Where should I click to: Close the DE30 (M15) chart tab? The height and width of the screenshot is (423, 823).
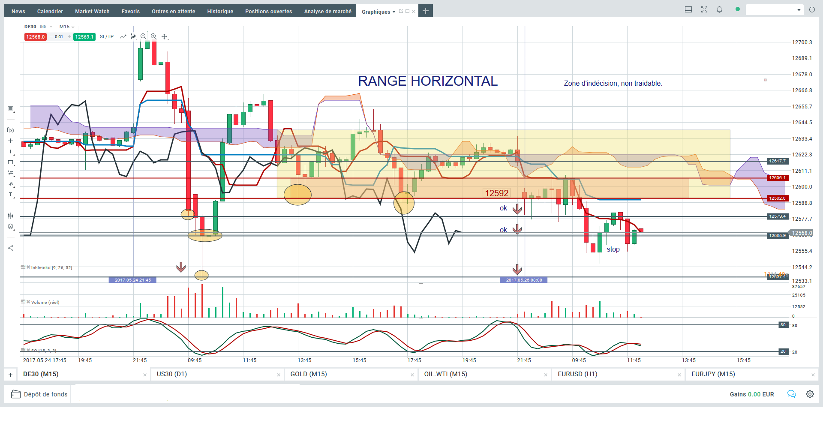145,375
